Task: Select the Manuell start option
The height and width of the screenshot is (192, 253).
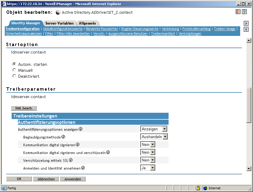Action: [14, 70]
